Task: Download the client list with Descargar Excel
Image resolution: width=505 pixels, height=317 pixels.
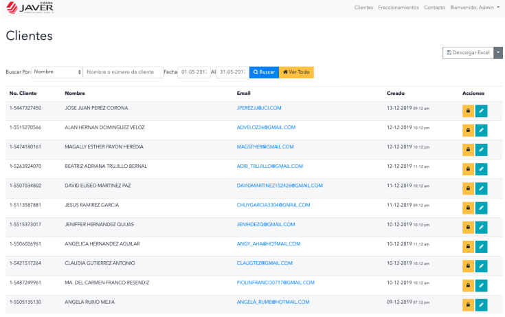Action: pos(468,53)
